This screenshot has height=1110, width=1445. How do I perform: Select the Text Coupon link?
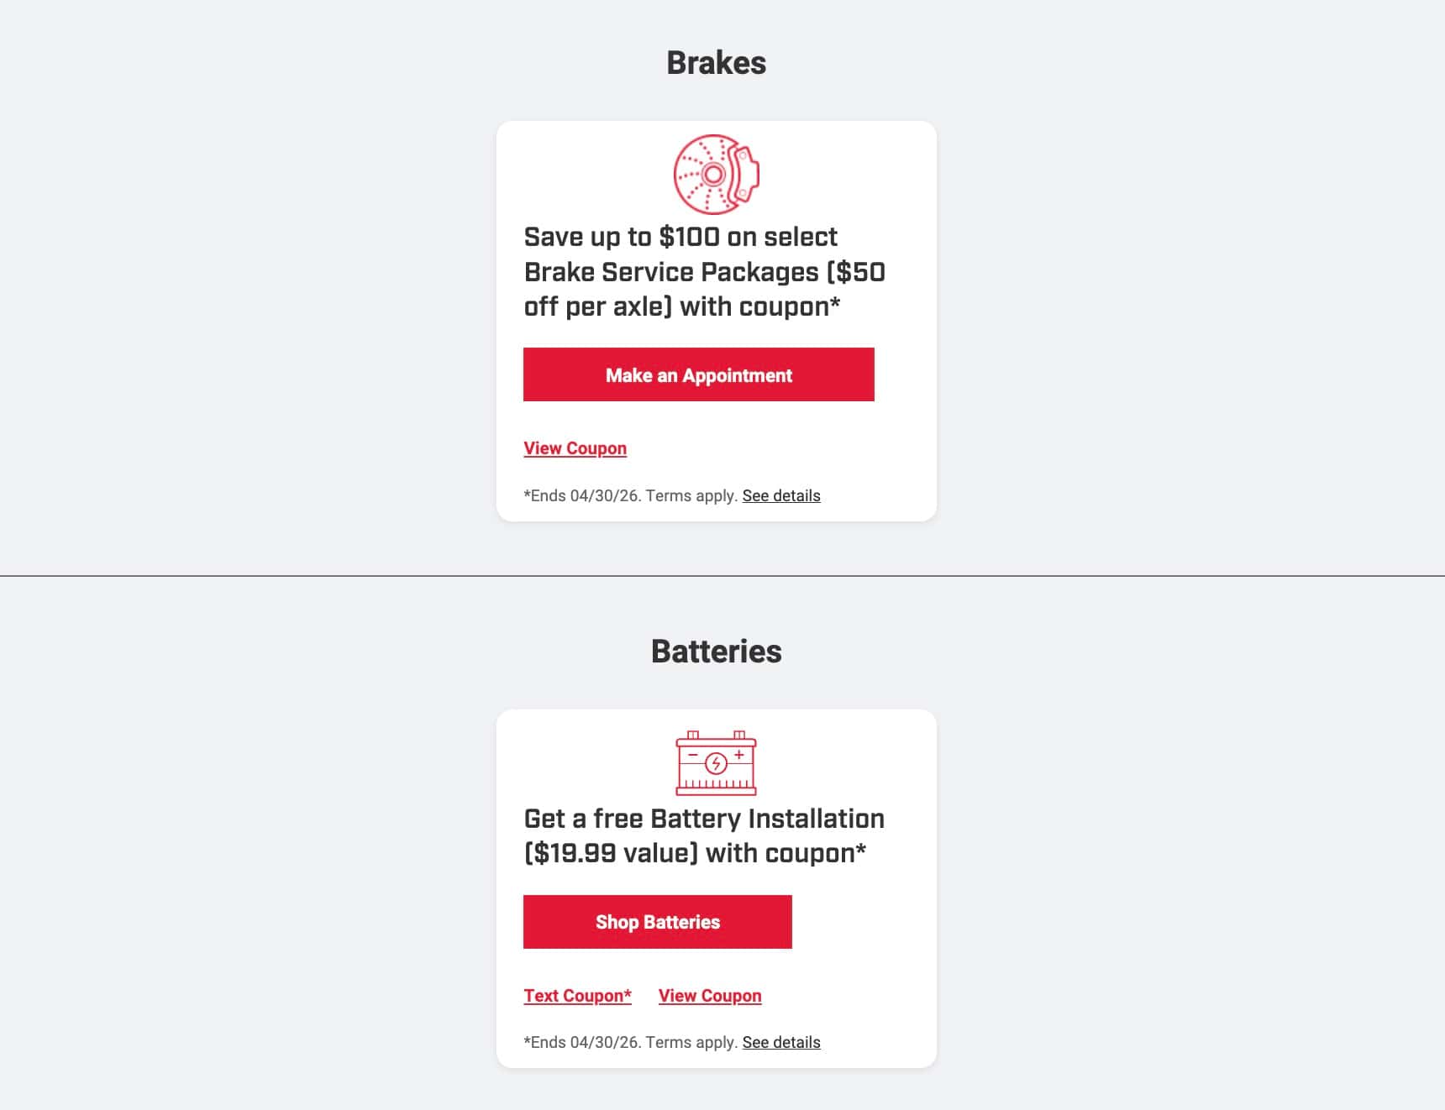577,996
